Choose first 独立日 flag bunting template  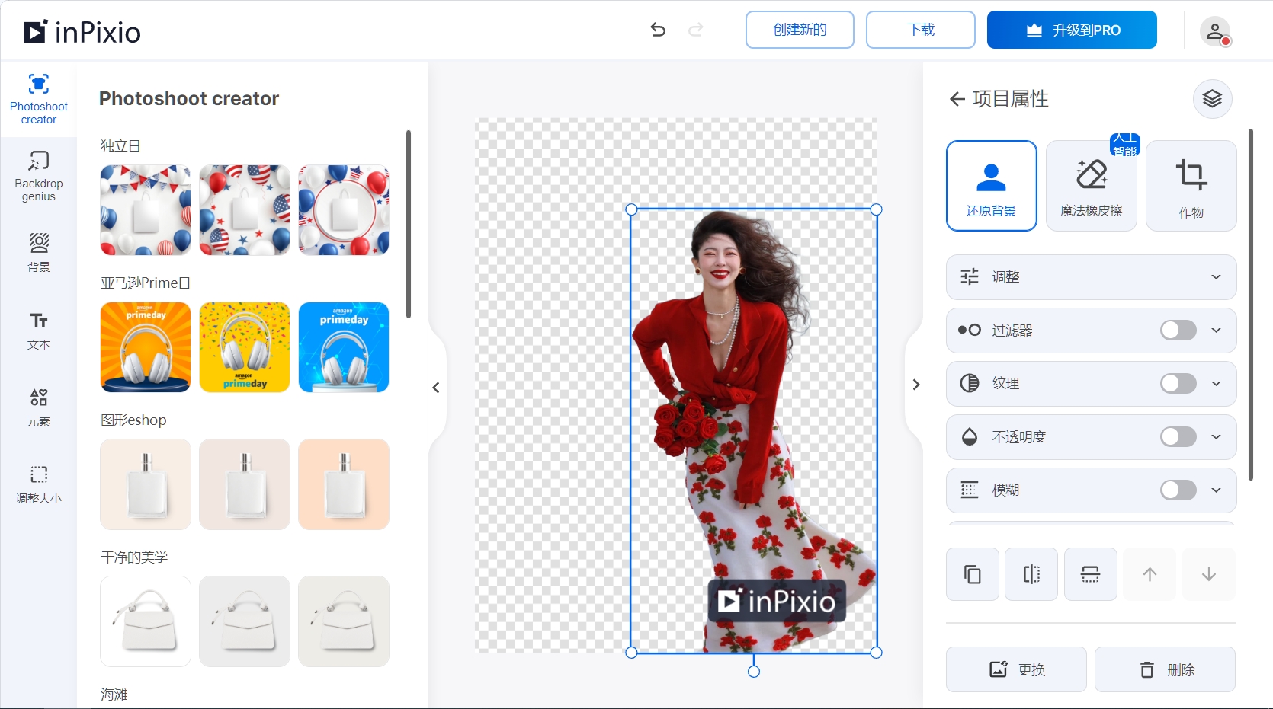pos(146,210)
